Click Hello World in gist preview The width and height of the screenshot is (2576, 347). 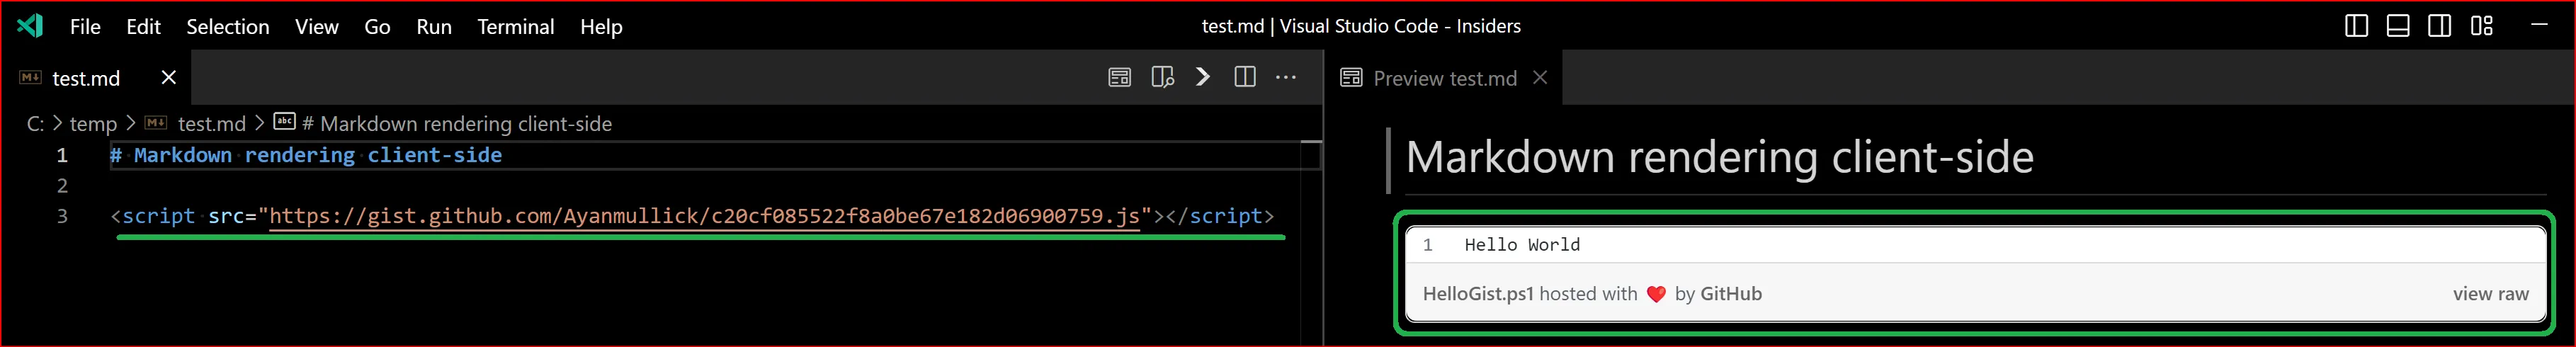coord(1522,245)
